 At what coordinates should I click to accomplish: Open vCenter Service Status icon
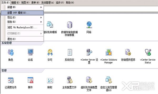point(148,52)
